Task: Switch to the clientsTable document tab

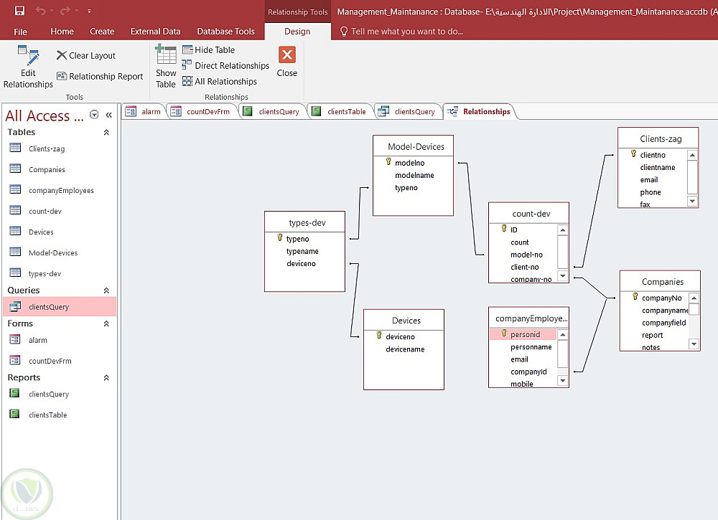Action: (x=340, y=112)
